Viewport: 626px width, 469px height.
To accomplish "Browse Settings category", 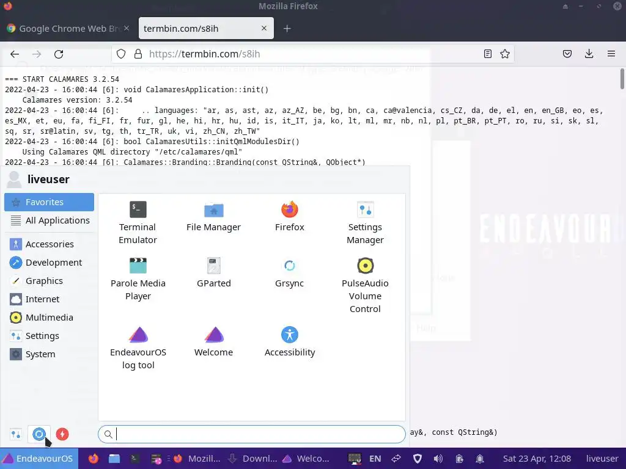I will 49,336.
